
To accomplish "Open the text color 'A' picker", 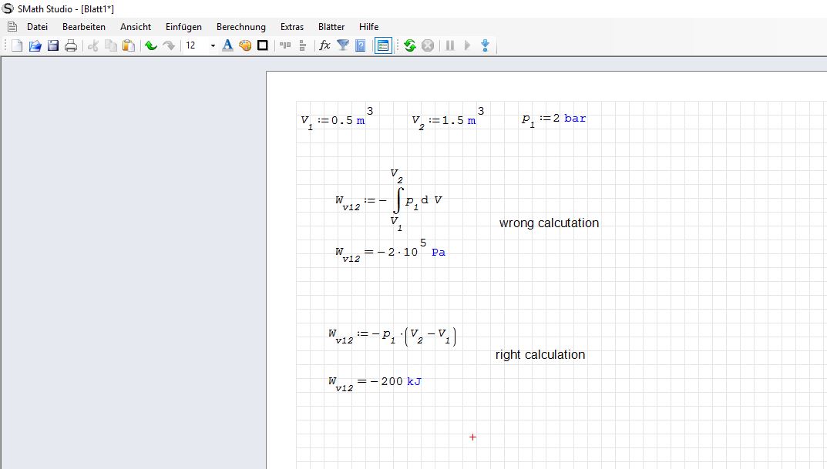I will (x=227, y=46).
